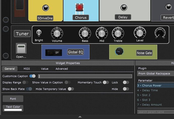Screen dimensions: 174x119
Task: Select parameter 4 - Delay Time
Action: coord(156,90)
